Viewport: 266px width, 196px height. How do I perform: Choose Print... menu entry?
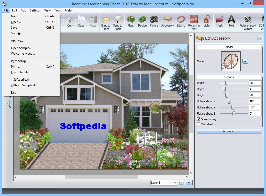click(31, 67)
